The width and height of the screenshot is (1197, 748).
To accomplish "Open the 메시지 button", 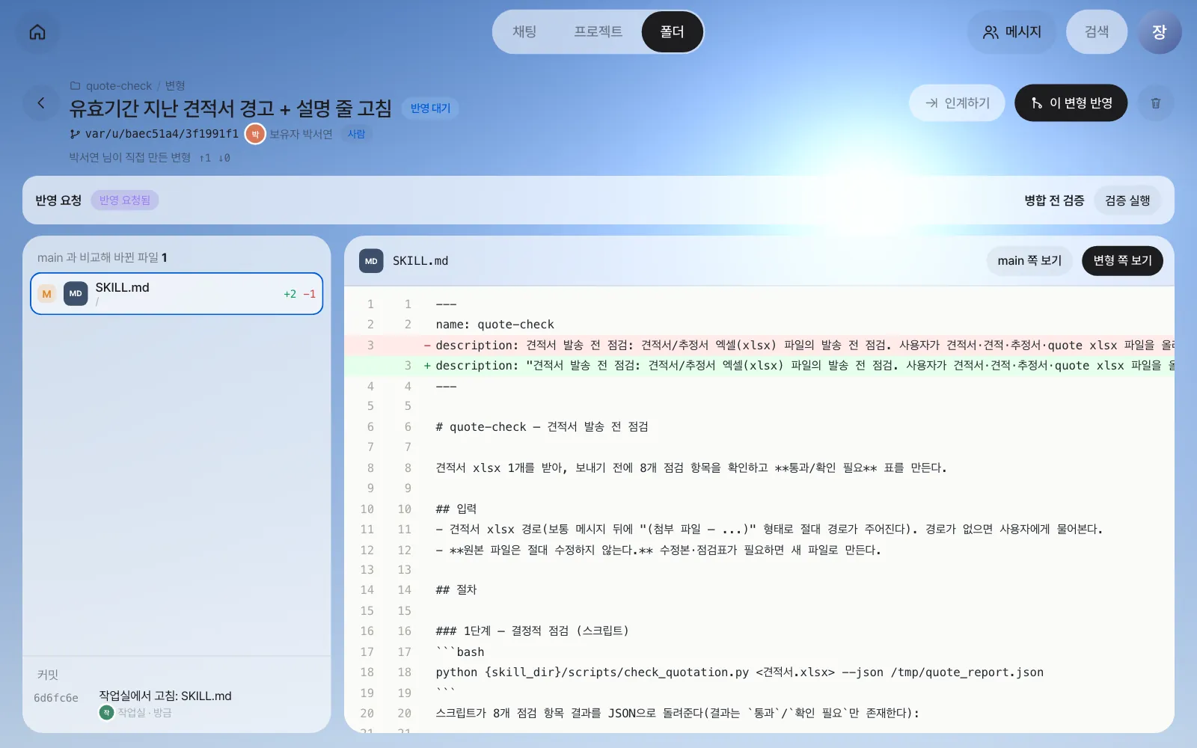I will 1011,31.
